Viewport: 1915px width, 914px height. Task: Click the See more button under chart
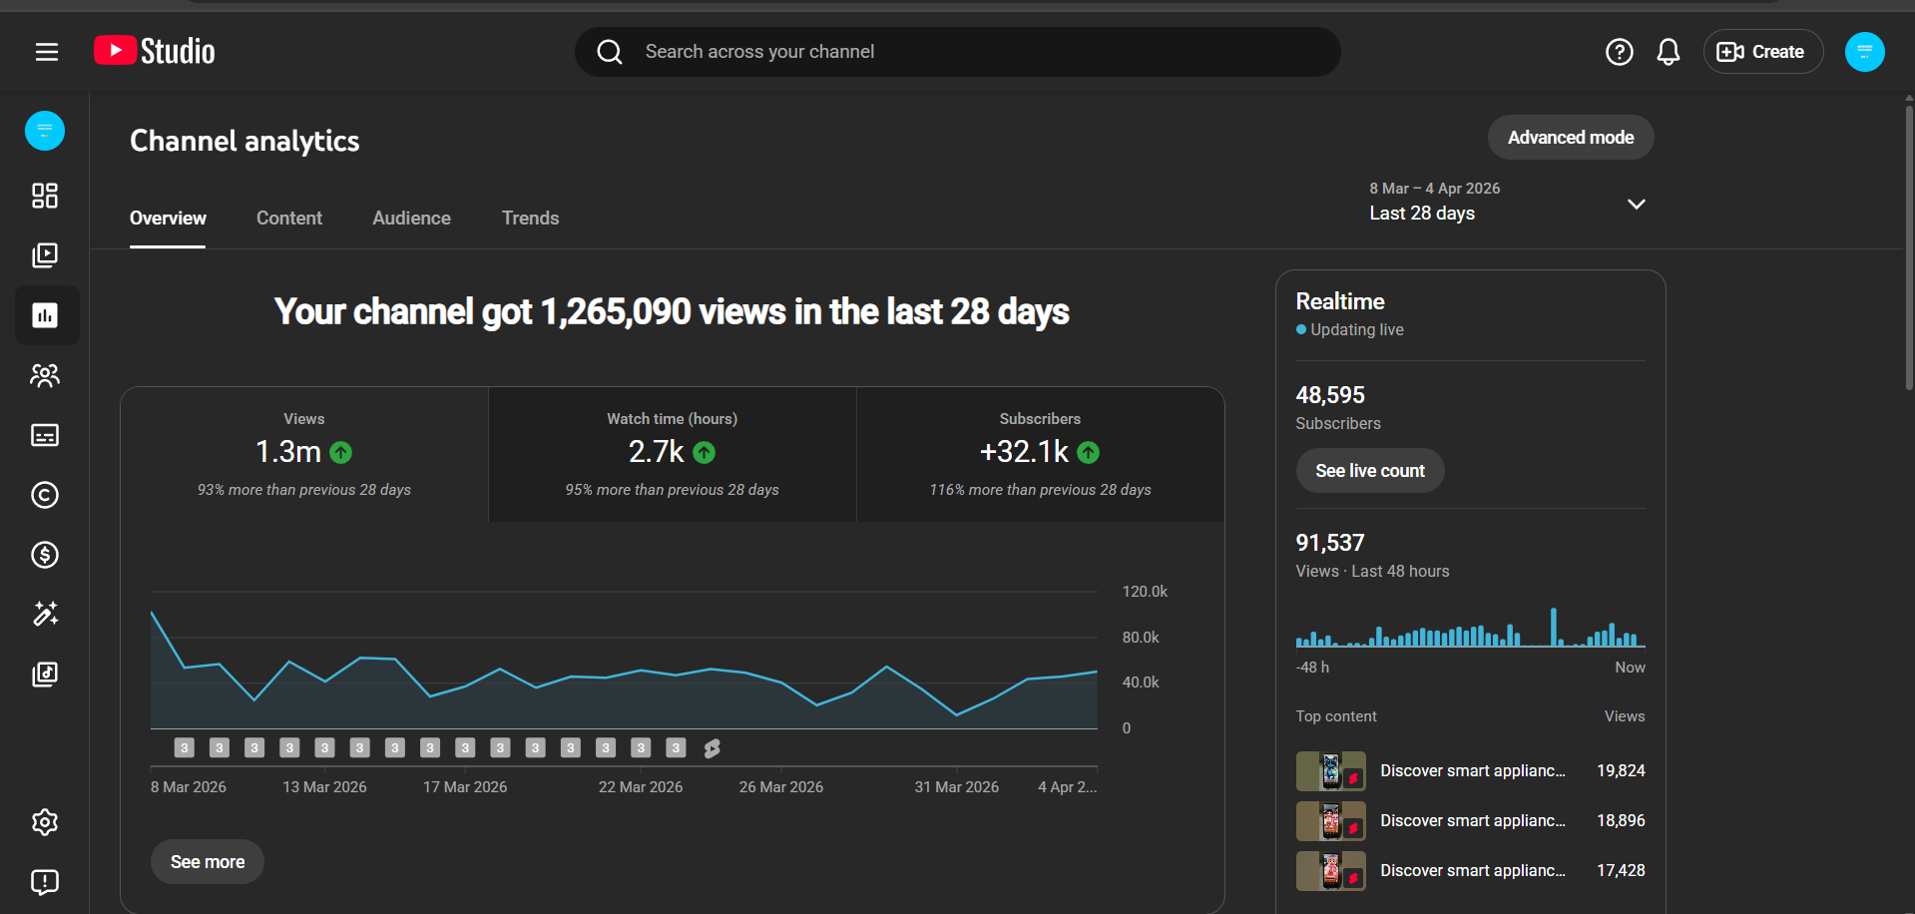pyautogui.click(x=208, y=862)
